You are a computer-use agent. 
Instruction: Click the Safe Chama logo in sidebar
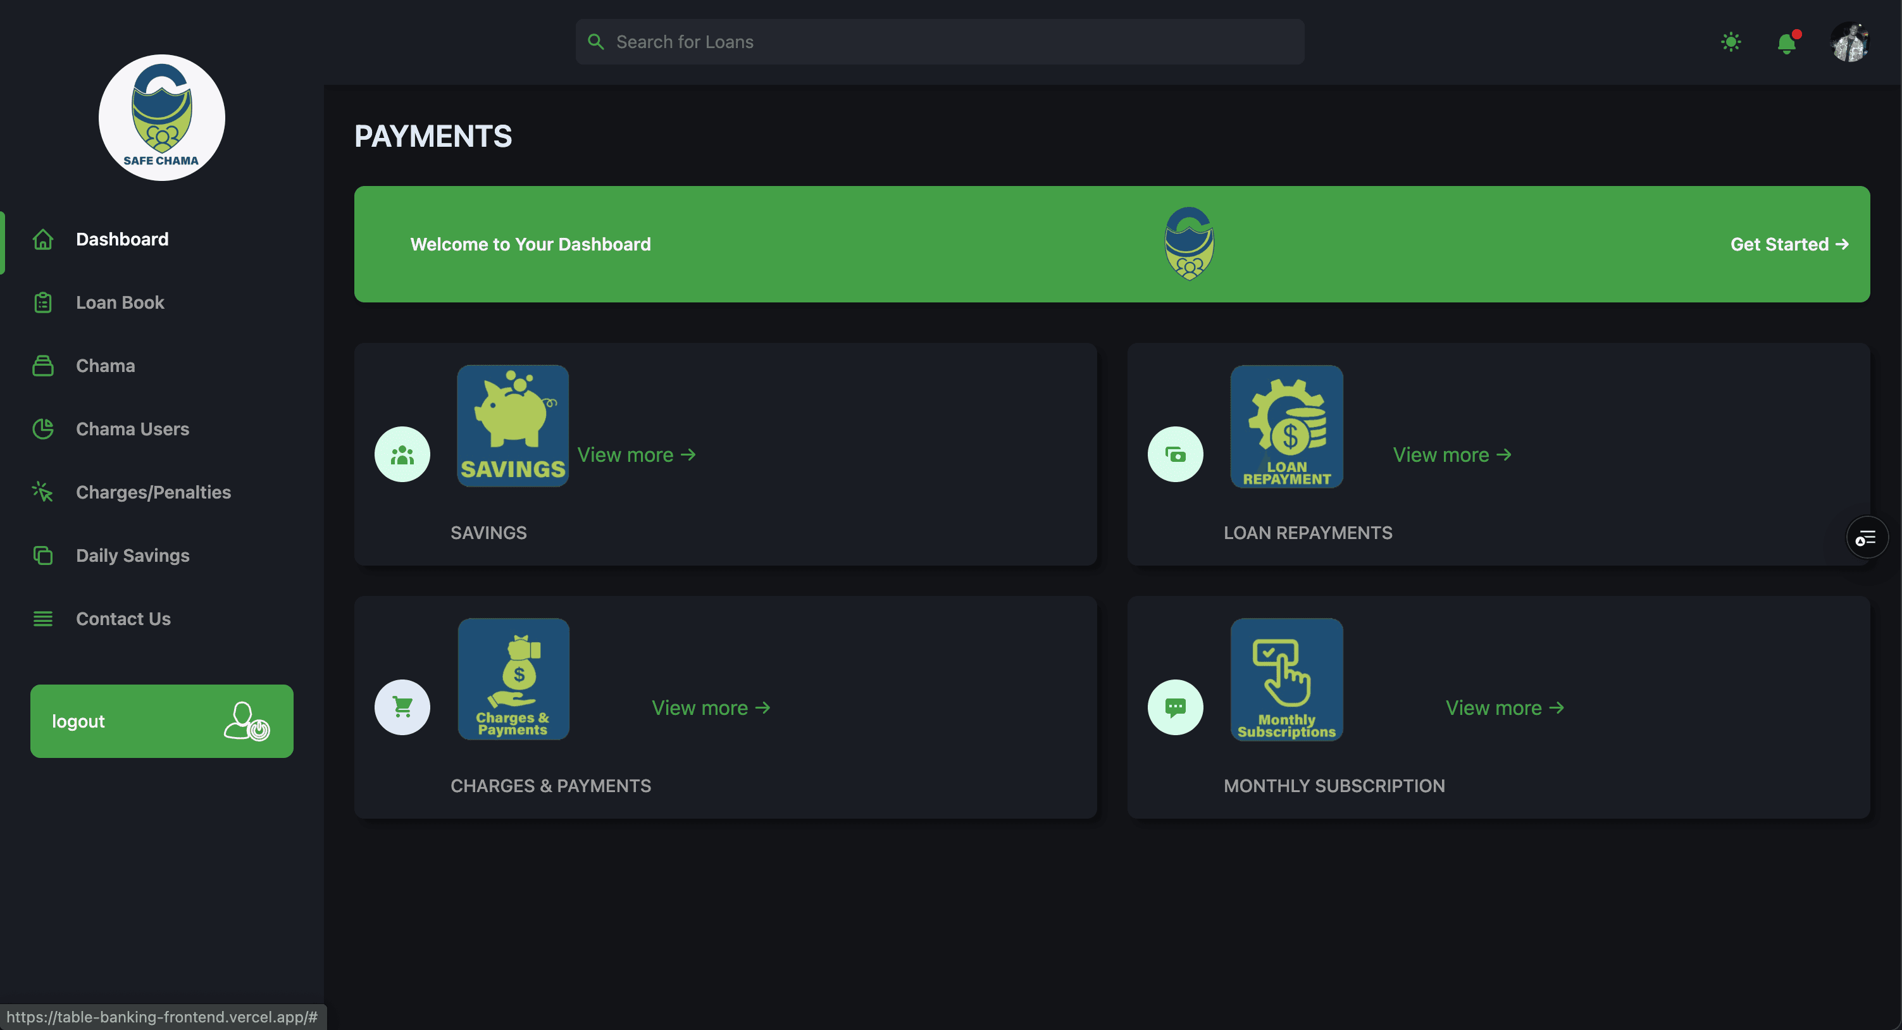162,118
